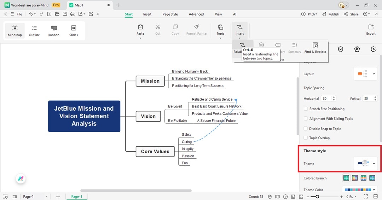The height and width of the screenshot is (200, 382).
Task: Increase Horizontal topic spacing stepper
Action: [334, 97]
